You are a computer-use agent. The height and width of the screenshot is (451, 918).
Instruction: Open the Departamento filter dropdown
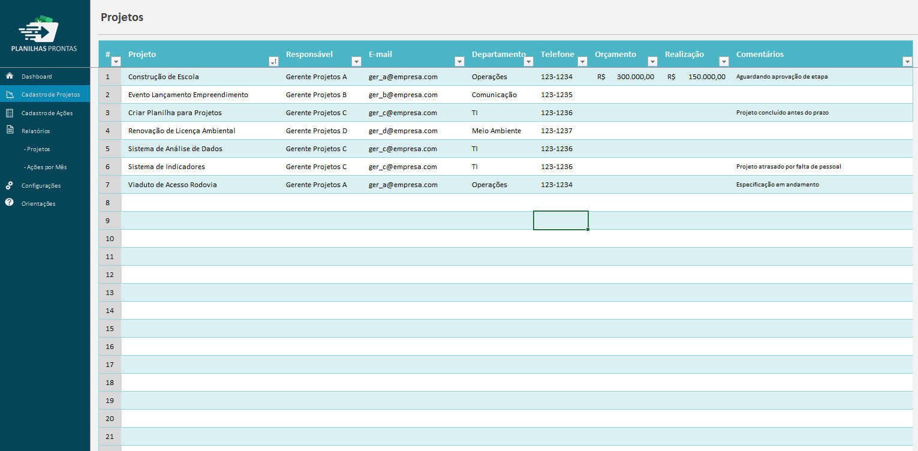pos(528,61)
